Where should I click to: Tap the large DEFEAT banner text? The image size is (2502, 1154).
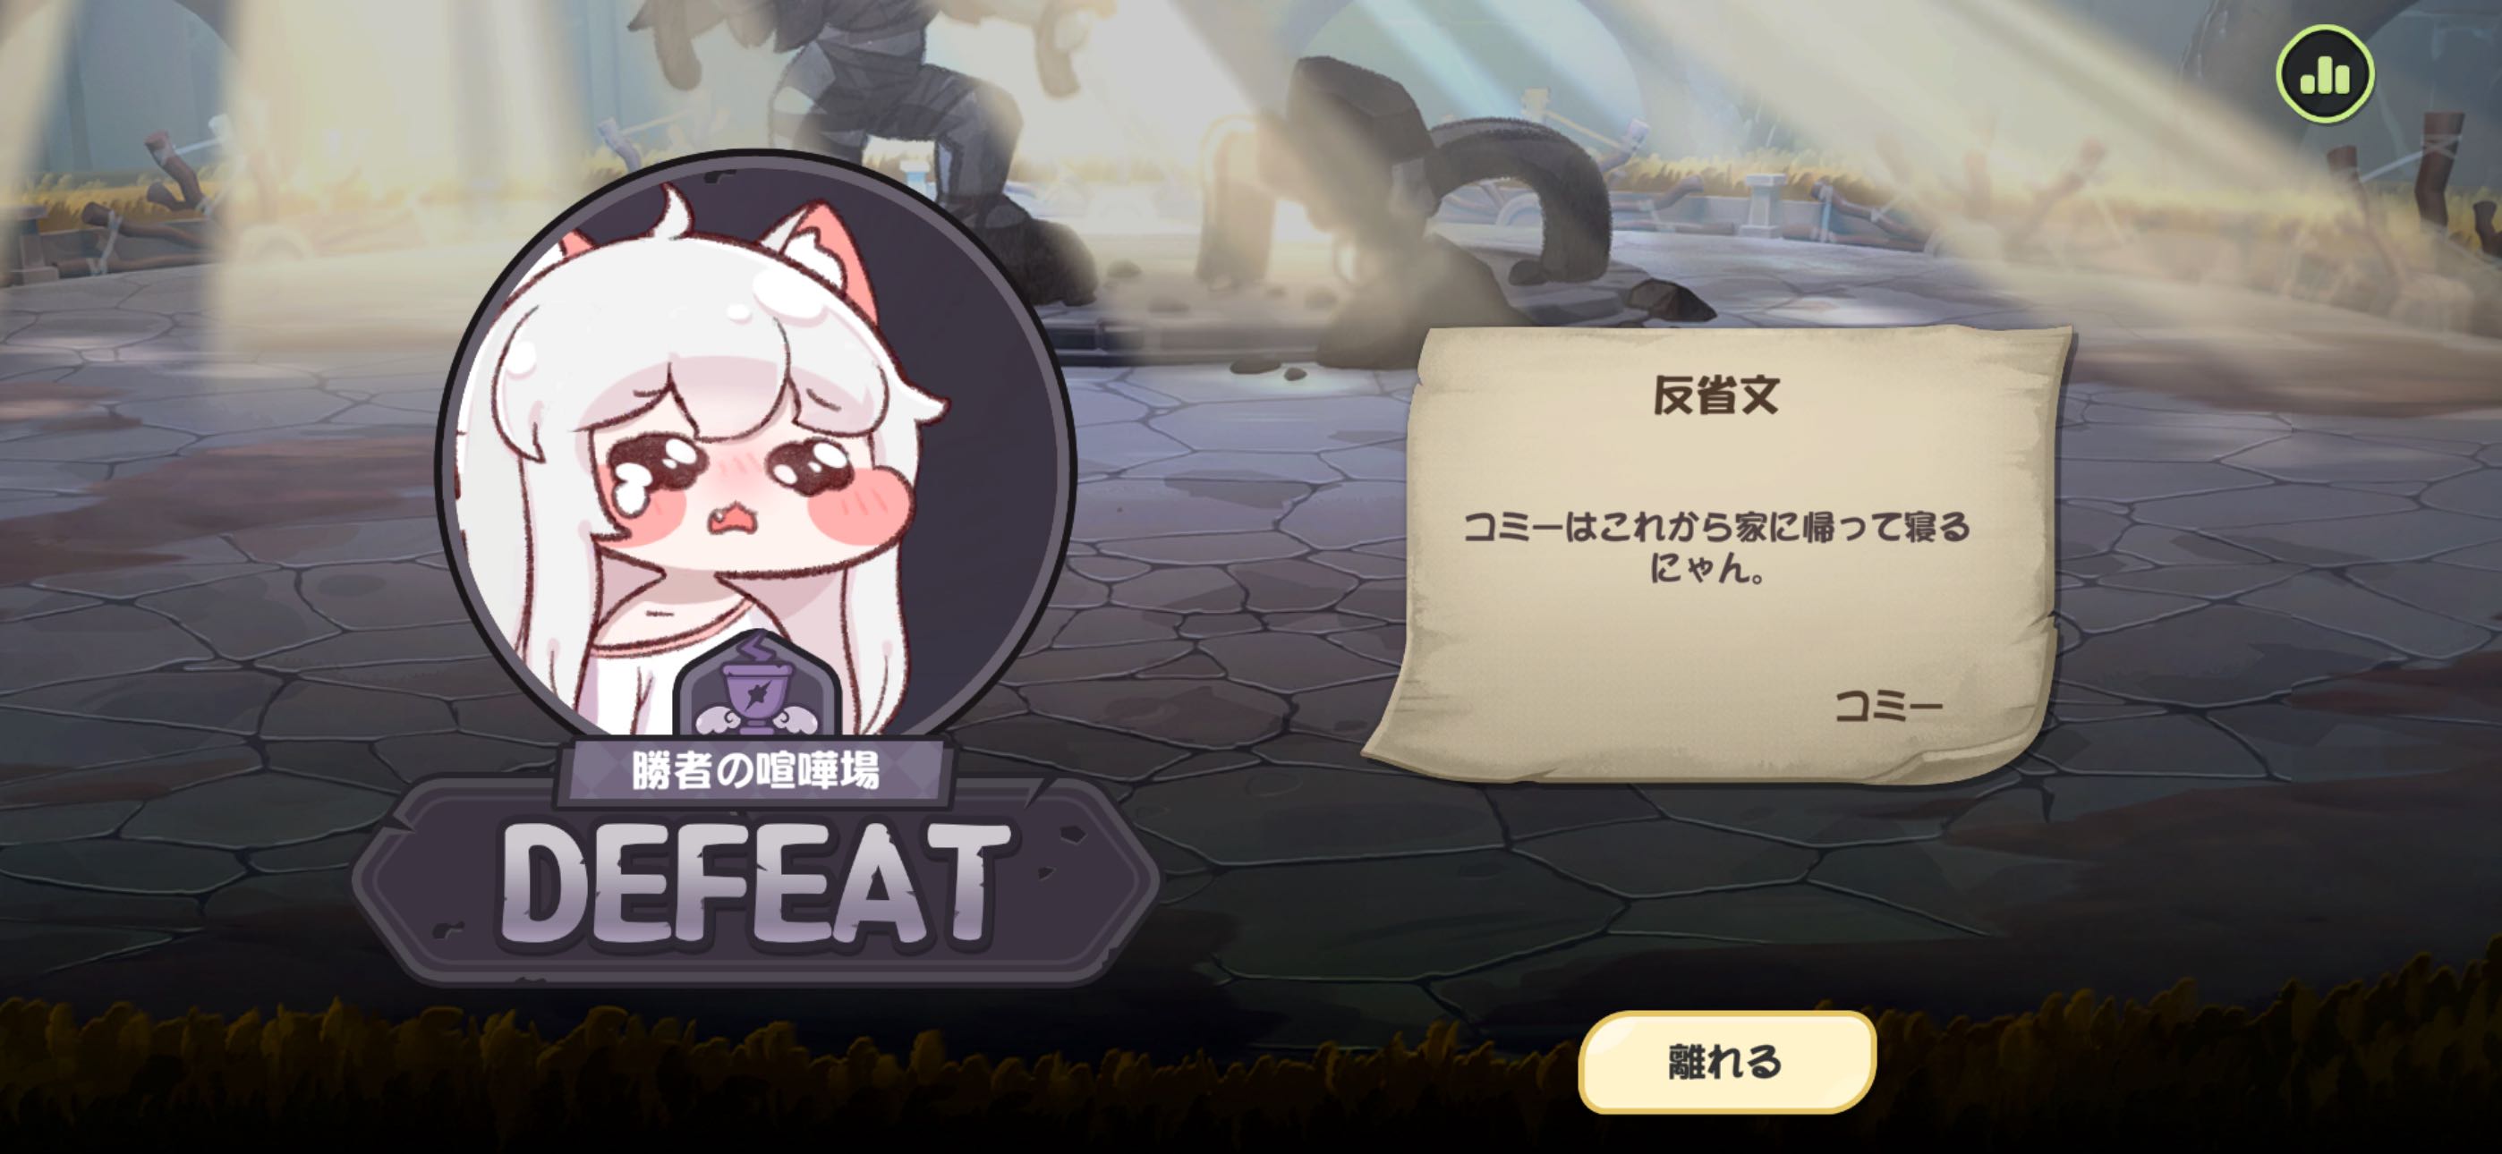click(754, 881)
